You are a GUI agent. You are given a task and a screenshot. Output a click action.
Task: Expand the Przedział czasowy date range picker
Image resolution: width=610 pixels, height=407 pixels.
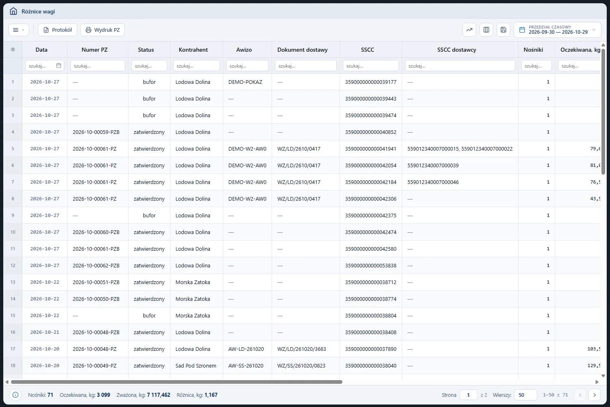[x=557, y=30]
